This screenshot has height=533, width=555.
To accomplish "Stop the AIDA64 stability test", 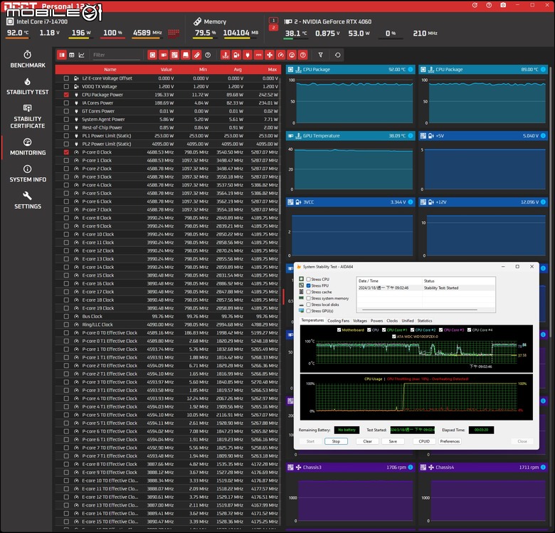I will click(x=336, y=441).
